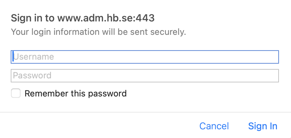Submit credentials using Sign In
The width and height of the screenshot is (291, 138).
[x=263, y=126]
